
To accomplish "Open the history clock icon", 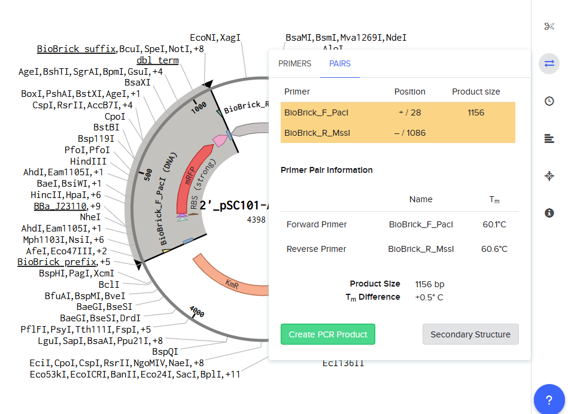I will pyautogui.click(x=549, y=101).
